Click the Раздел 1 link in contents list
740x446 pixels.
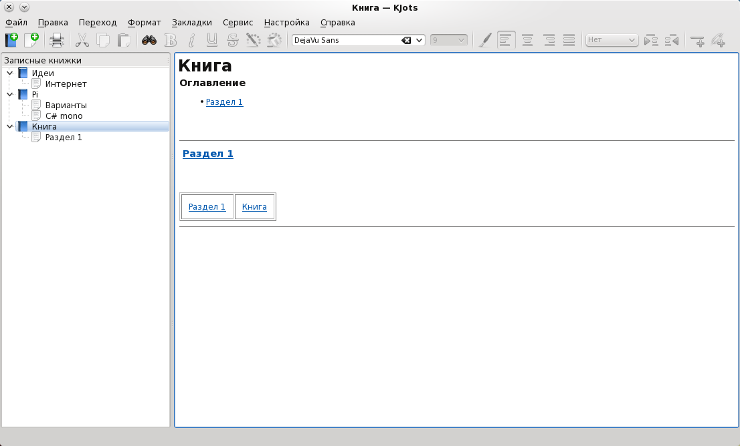(x=224, y=102)
